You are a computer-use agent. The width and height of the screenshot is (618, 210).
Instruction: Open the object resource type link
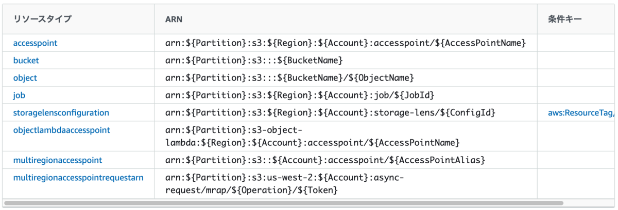point(25,78)
